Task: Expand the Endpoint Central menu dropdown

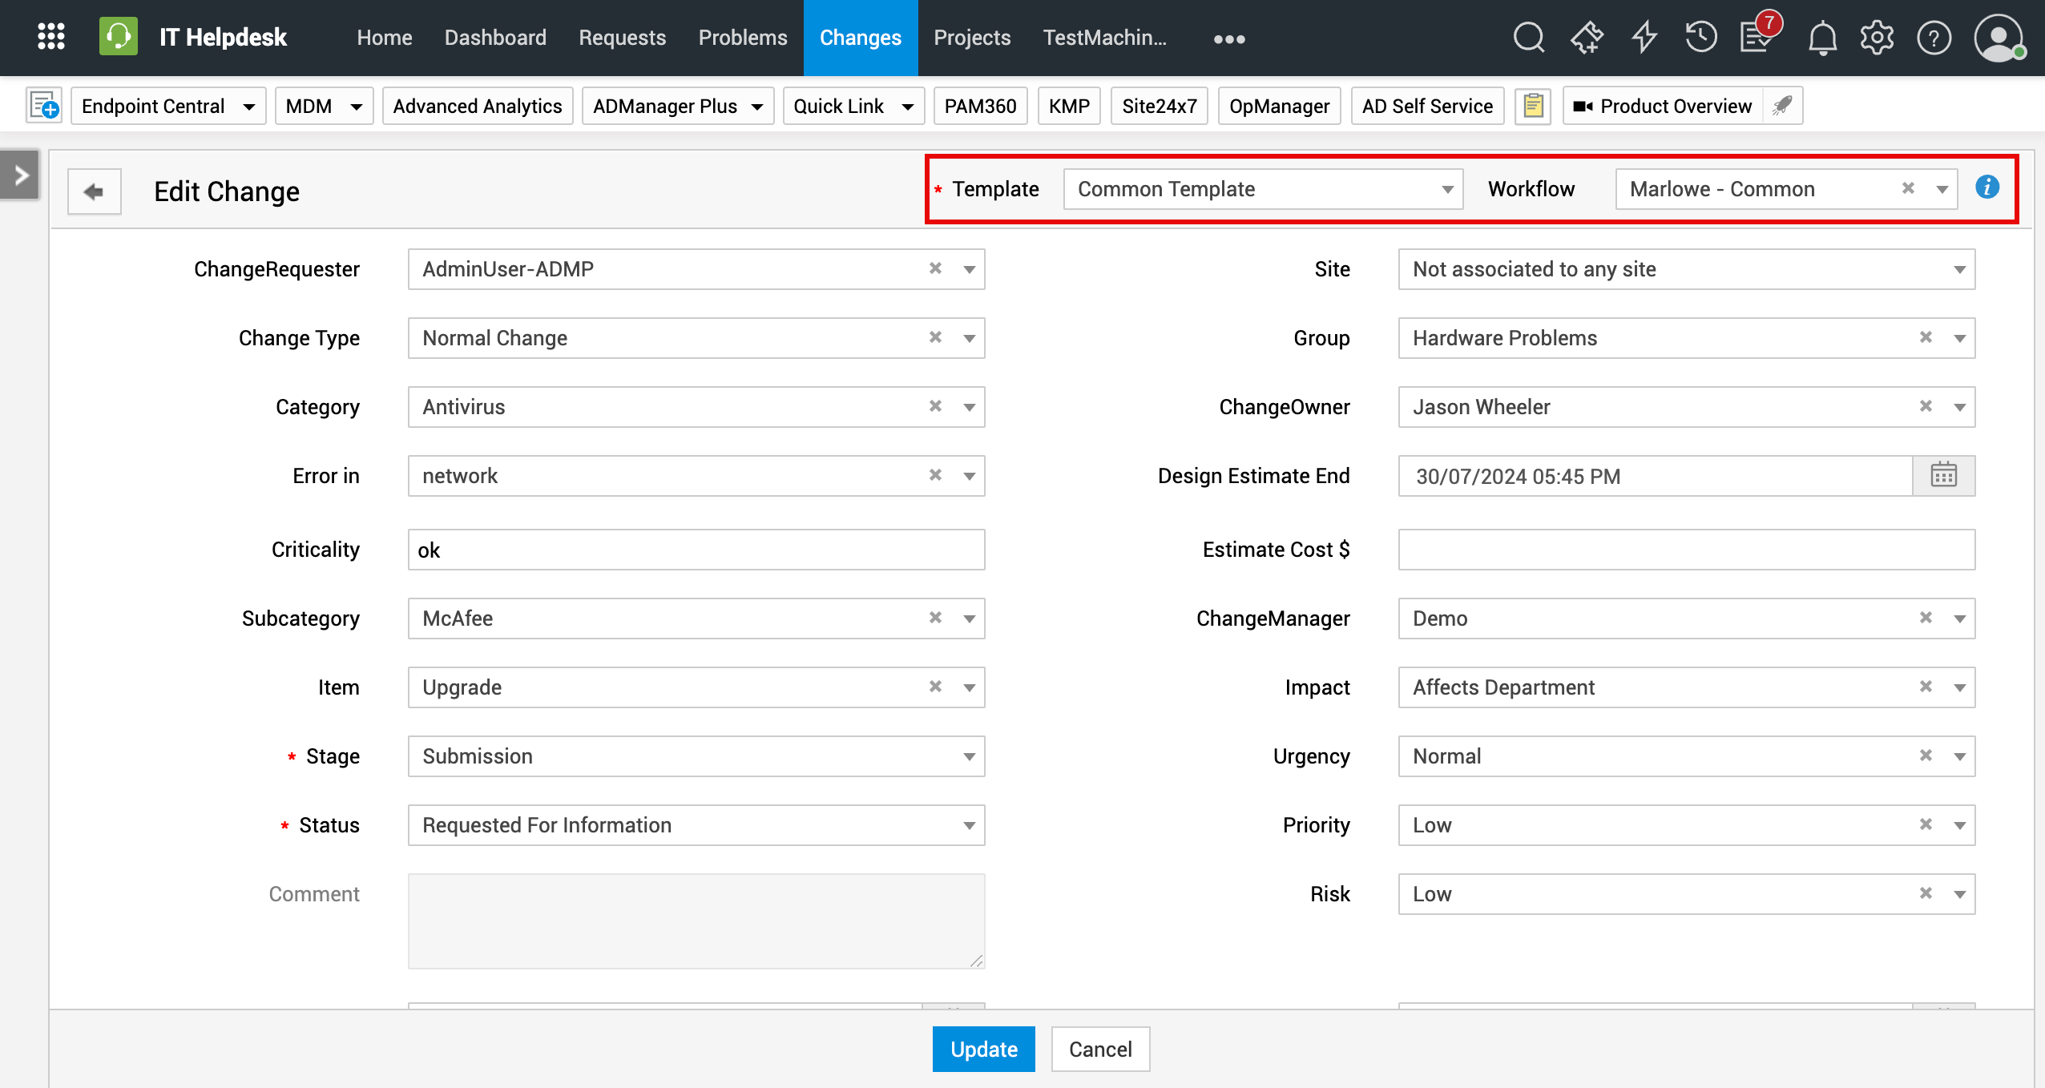Action: pos(248,107)
